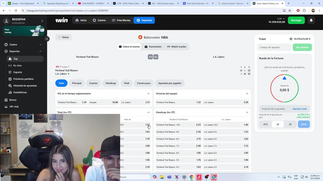Select the x3 multiplier

point(290,124)
